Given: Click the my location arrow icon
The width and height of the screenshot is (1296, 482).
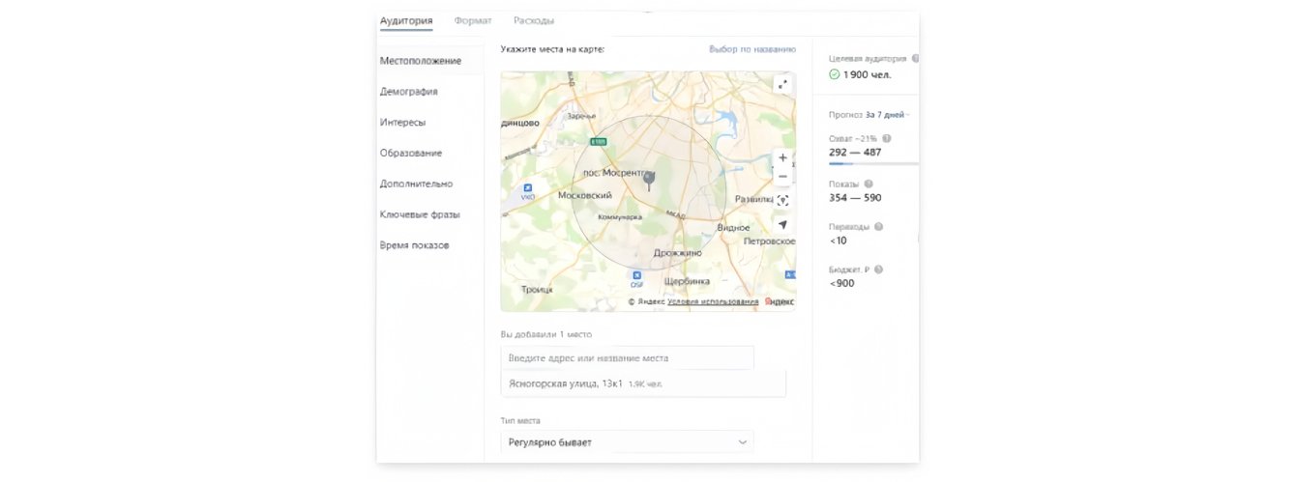Looking at the screenshot, I should tap(782, 224).
